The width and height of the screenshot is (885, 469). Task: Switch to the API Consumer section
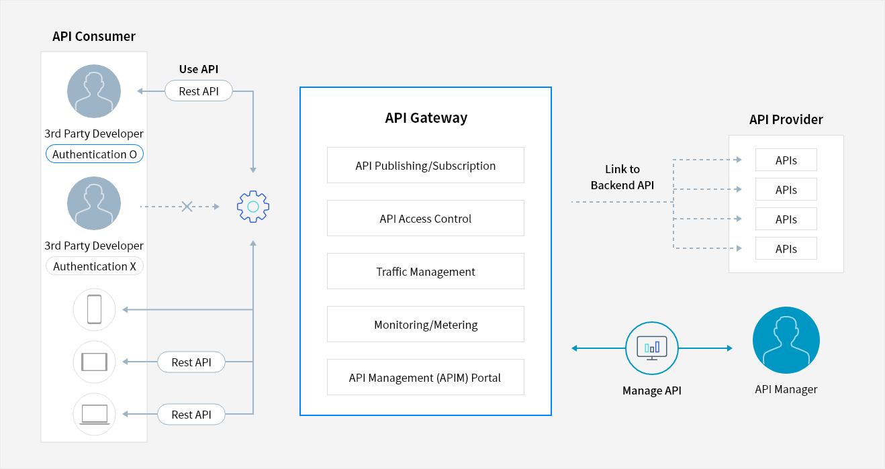pos(94,36)
